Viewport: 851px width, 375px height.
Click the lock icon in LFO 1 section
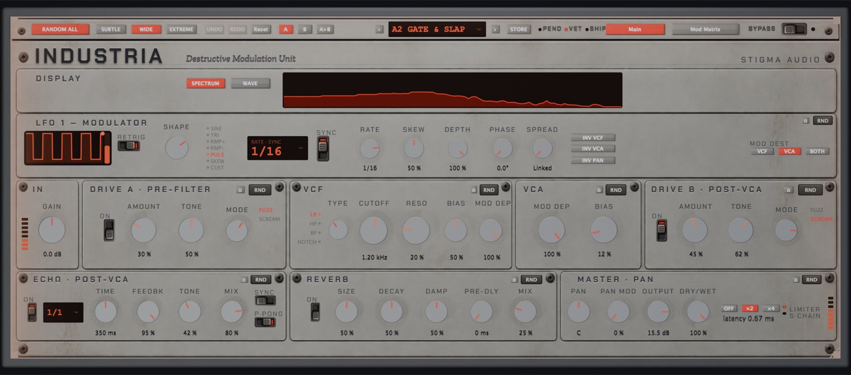click(805, 121)
